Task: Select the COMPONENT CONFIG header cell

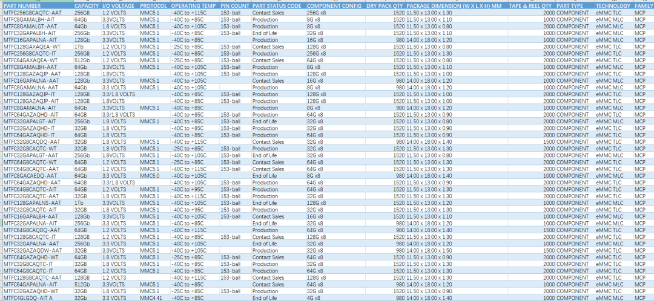Action: tap(335, 6)
